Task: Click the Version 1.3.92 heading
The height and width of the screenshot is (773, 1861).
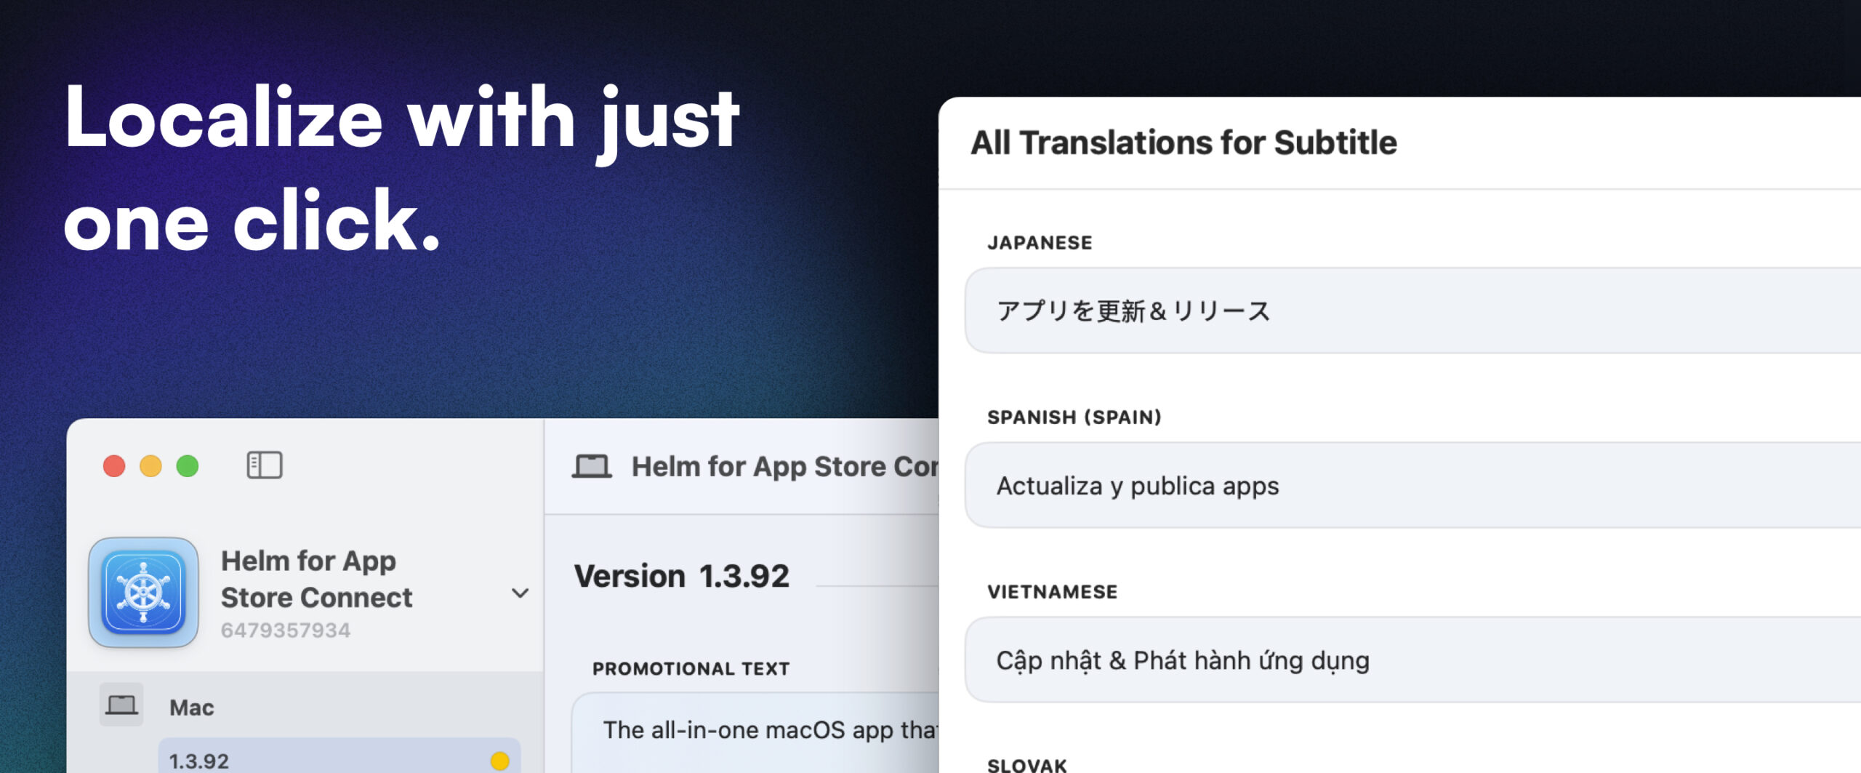Action: 681,576
